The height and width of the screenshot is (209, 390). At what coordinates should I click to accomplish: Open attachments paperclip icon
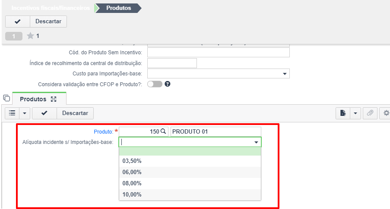pos(370,113)
